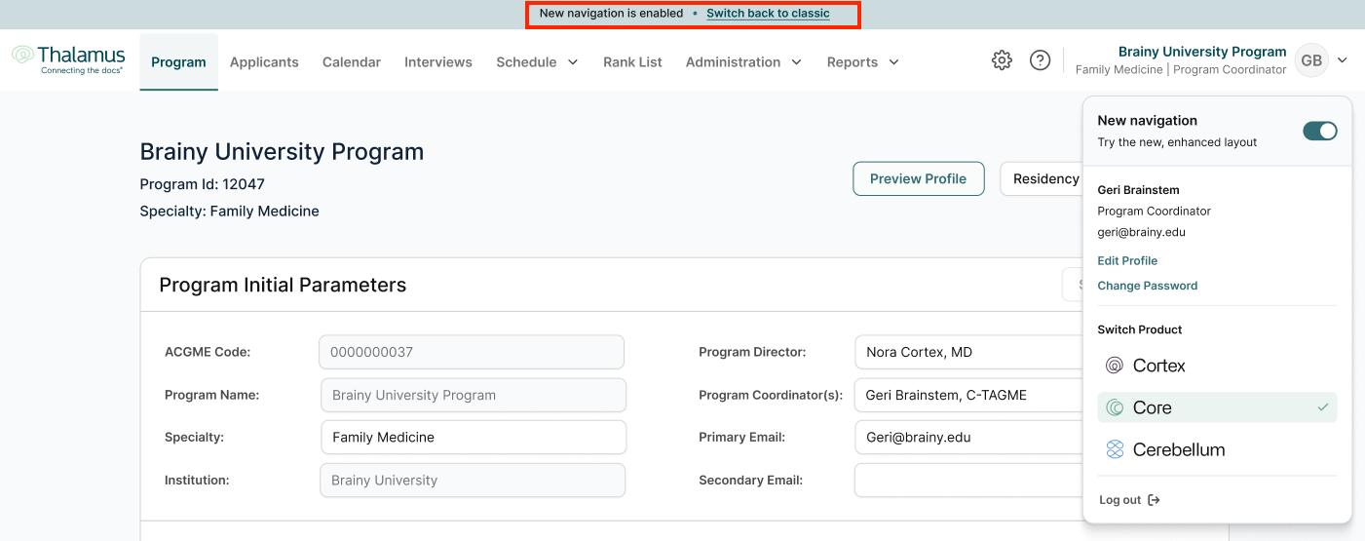Click the Log out arrow icon
Image resolution: width=1365 pixels, height=541 pixels.
click(1155, 500)
